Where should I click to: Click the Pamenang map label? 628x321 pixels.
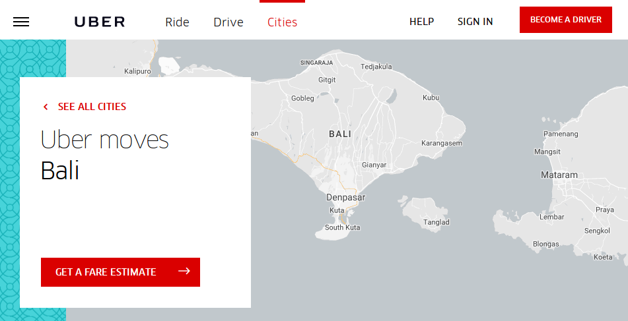point(561,134)
